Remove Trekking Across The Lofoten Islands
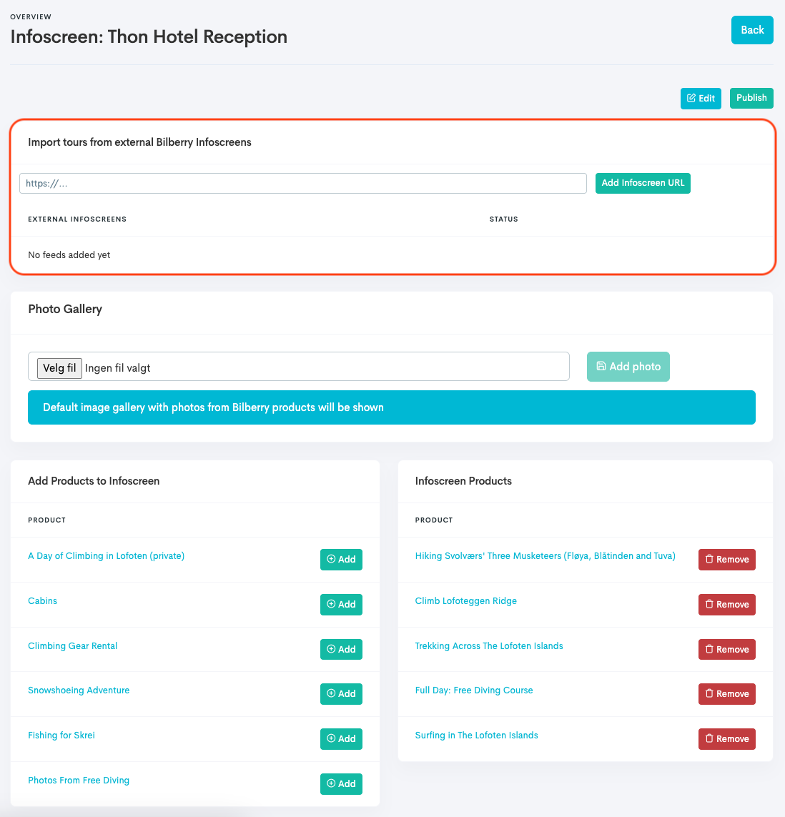The image size is (785, 817). tap(726, 649)
